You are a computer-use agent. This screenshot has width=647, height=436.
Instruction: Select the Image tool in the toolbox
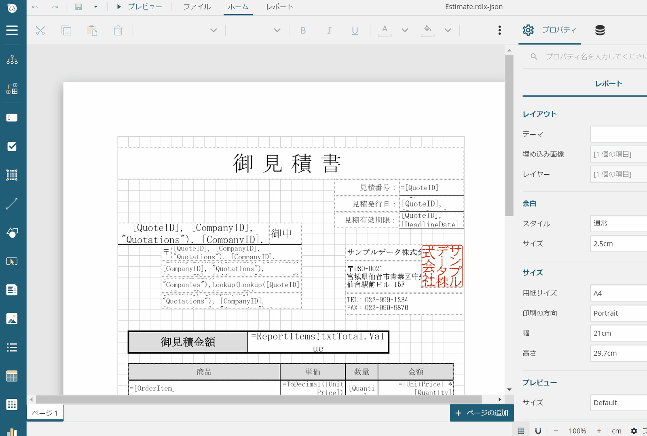coord(12,319)
